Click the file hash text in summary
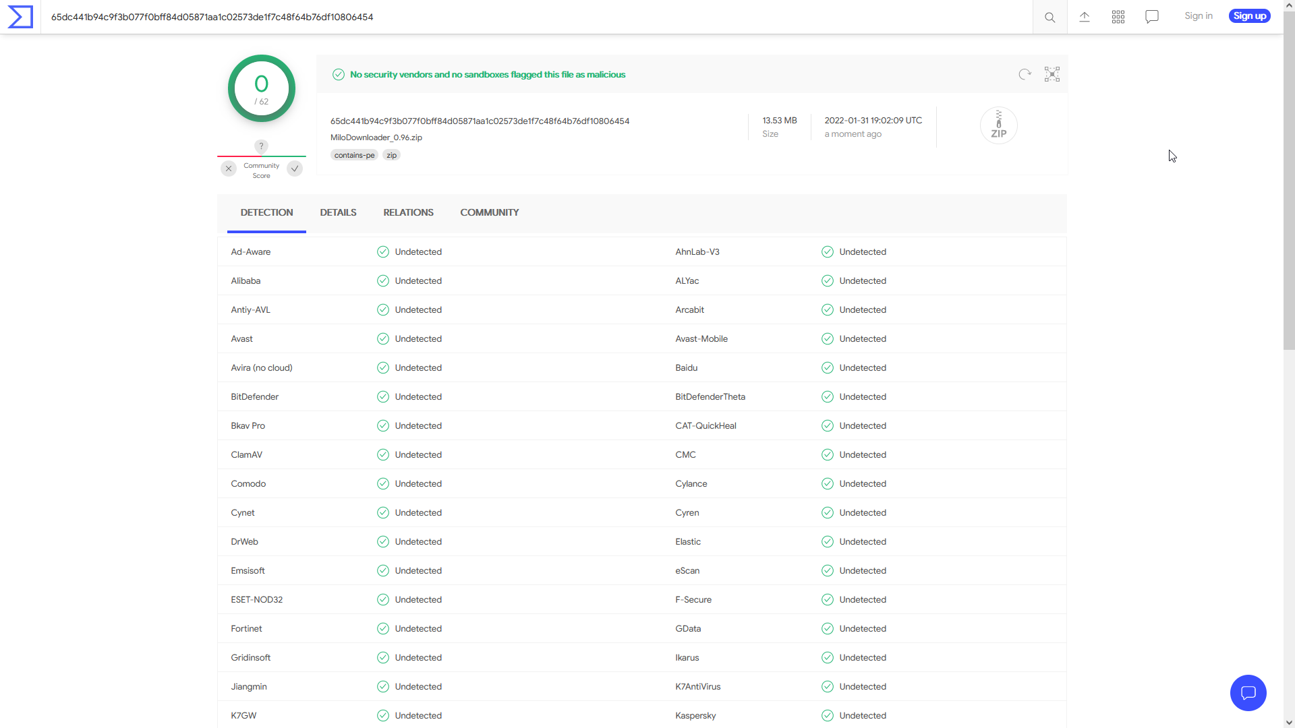 [x=480, y=121]
